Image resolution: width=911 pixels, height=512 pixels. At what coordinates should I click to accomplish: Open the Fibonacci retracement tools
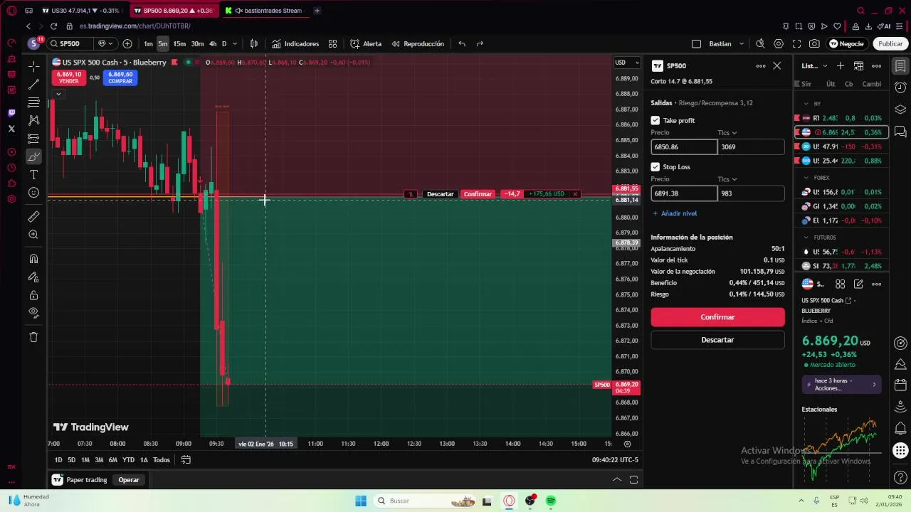[33, 102]
